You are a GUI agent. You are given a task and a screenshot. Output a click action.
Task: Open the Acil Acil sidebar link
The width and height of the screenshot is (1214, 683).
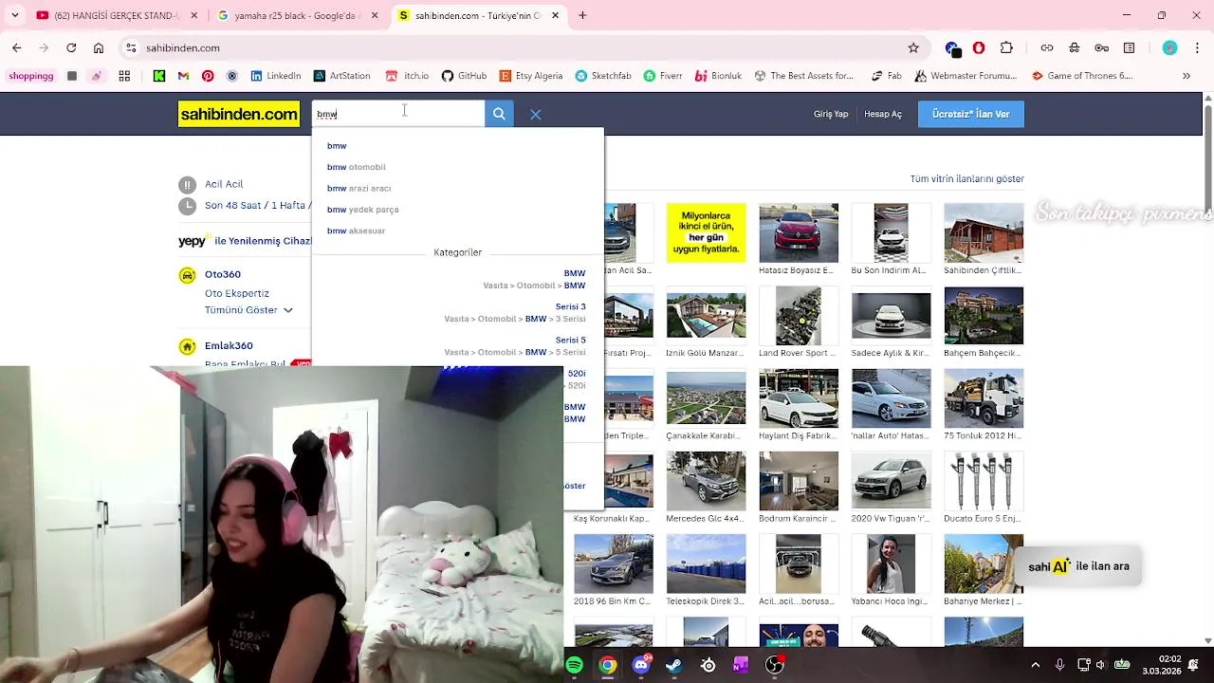coord(224,184)
